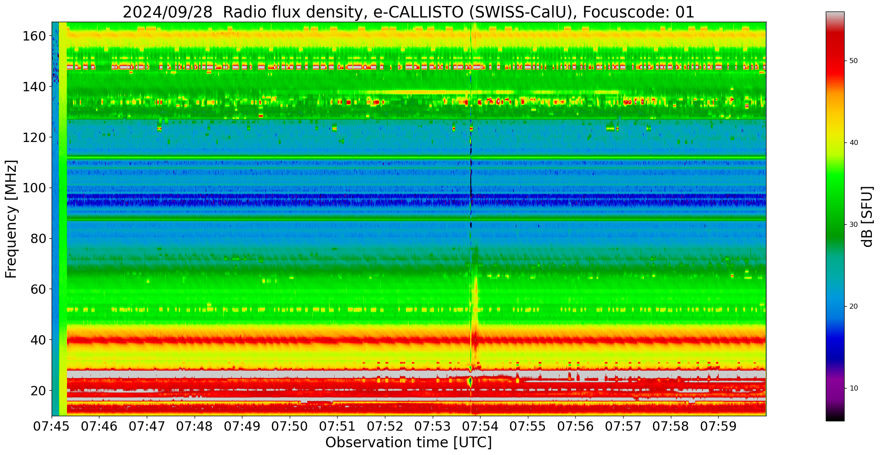Image resolution: width=880 pixels, height=455 pixels.
Task: Click the 80 frequency tick label
Action: (38, 238)
